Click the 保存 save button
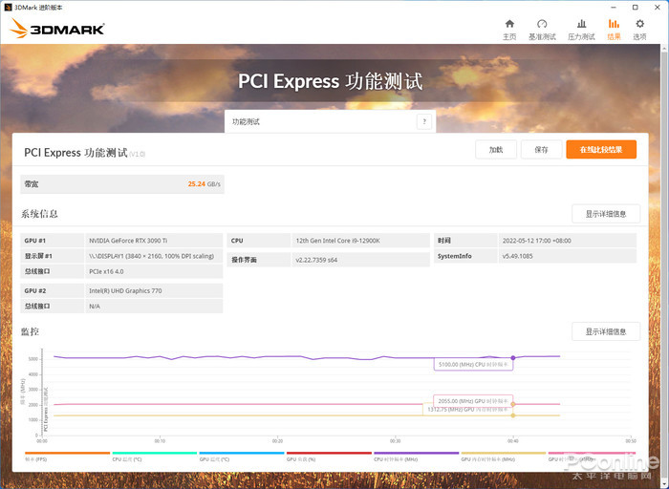 pyautogui.click(x=541, y=150)
